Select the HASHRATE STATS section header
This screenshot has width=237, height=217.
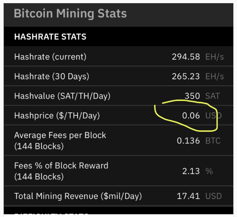tap(50, 37)
